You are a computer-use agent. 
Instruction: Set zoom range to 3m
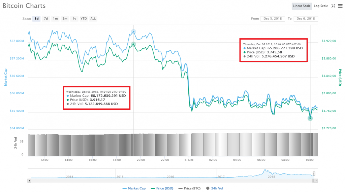tap(65, 19)
